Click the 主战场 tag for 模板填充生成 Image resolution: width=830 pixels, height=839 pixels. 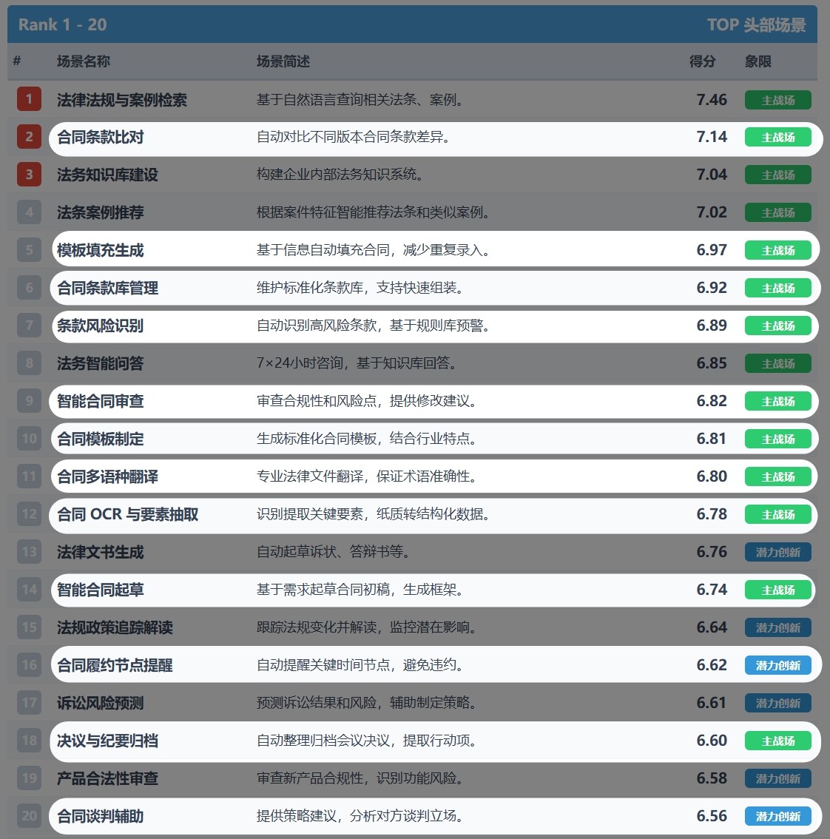tap(778, 250)
